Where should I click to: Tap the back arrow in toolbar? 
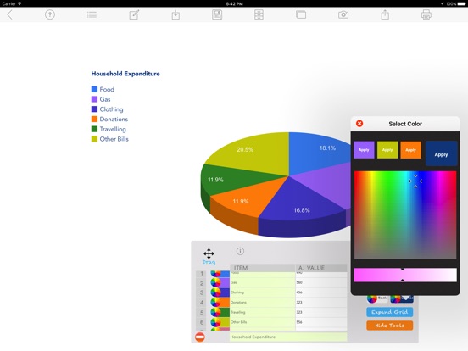(x=10, y=14)
